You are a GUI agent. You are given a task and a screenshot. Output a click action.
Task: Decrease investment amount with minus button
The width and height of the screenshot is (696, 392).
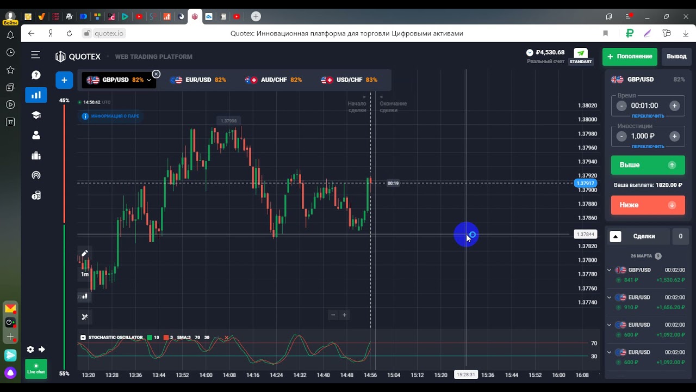click(622, 137)
